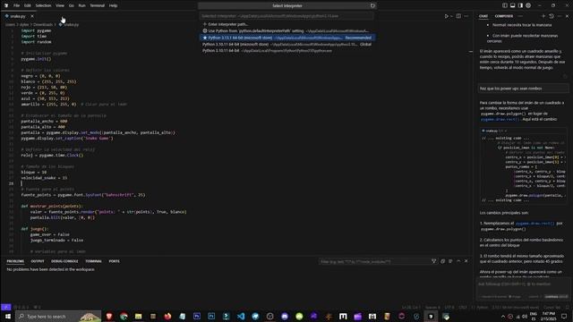Click the chat follow-up input box
Screen dimensions: 573x322
[x=523, y=284]
